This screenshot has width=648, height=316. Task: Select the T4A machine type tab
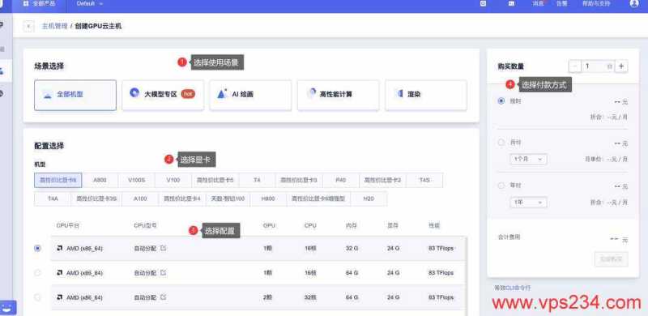tap(53, 199)
